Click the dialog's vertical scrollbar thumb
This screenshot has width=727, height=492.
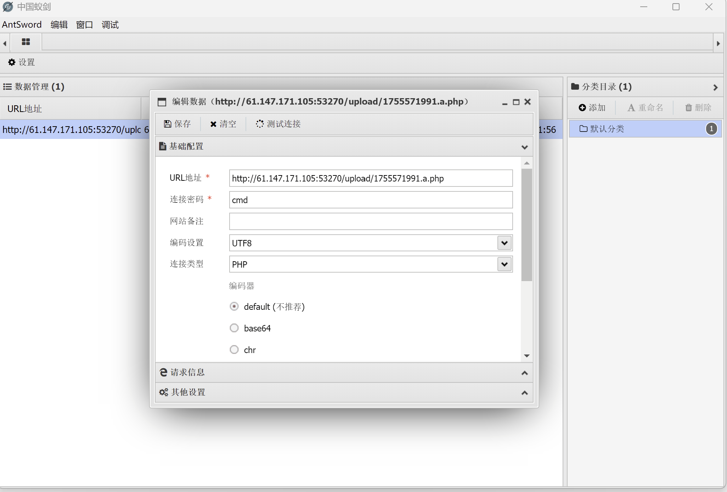click(x=526, y=225)
